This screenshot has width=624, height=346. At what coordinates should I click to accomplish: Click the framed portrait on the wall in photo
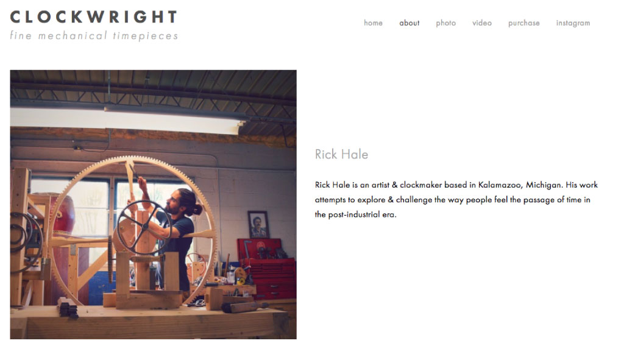click(258, 224)
